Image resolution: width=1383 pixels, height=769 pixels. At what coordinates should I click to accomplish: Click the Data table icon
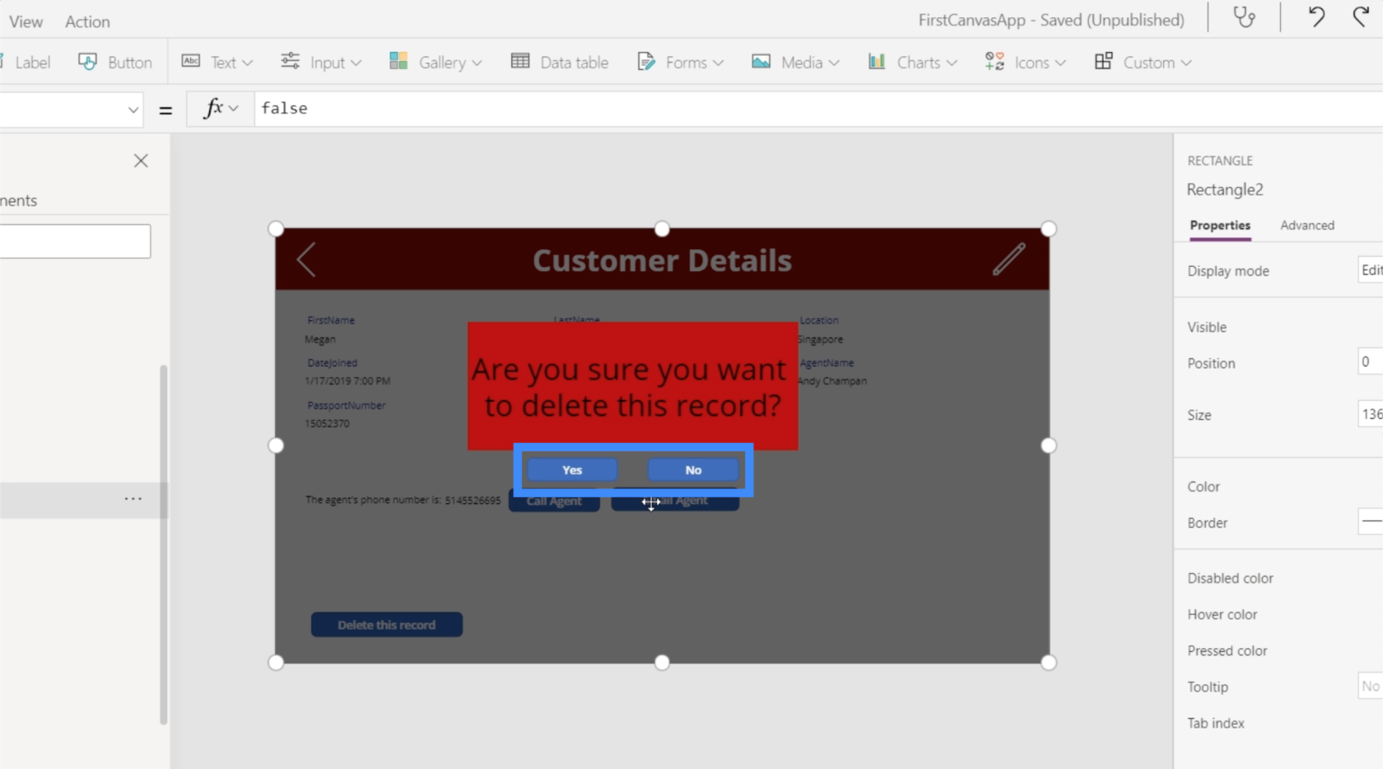point(520,61)
